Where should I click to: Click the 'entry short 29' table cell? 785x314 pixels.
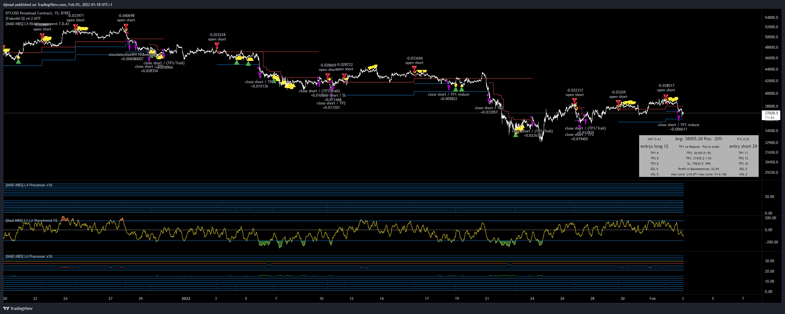tap(743, 146)
